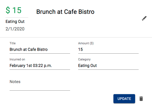
Task: Click the Category field showing Eating Out
Action: click(x=108, y=66)
